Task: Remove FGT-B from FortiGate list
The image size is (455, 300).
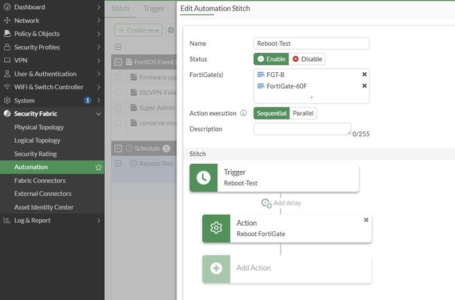Action: [x=365, y=74]
